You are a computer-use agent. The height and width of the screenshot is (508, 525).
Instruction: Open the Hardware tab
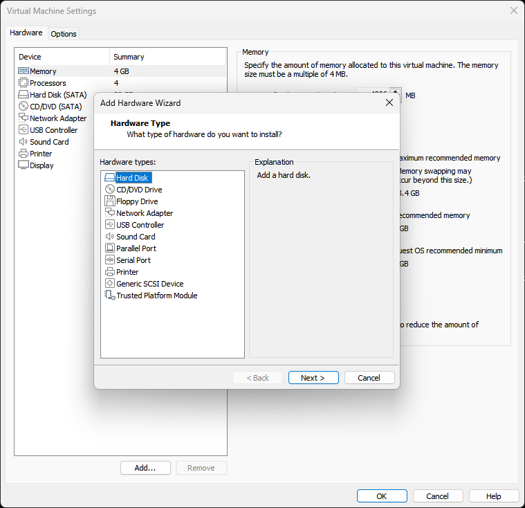point(26,33)
